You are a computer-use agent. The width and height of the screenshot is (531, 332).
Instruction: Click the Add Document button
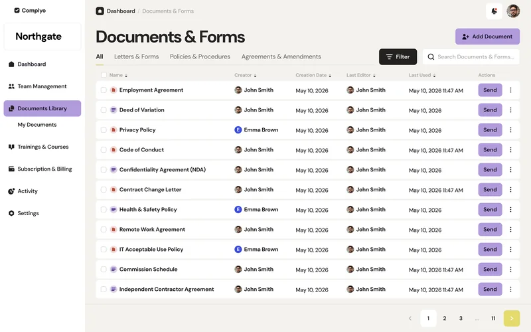(x=487, y=37)
